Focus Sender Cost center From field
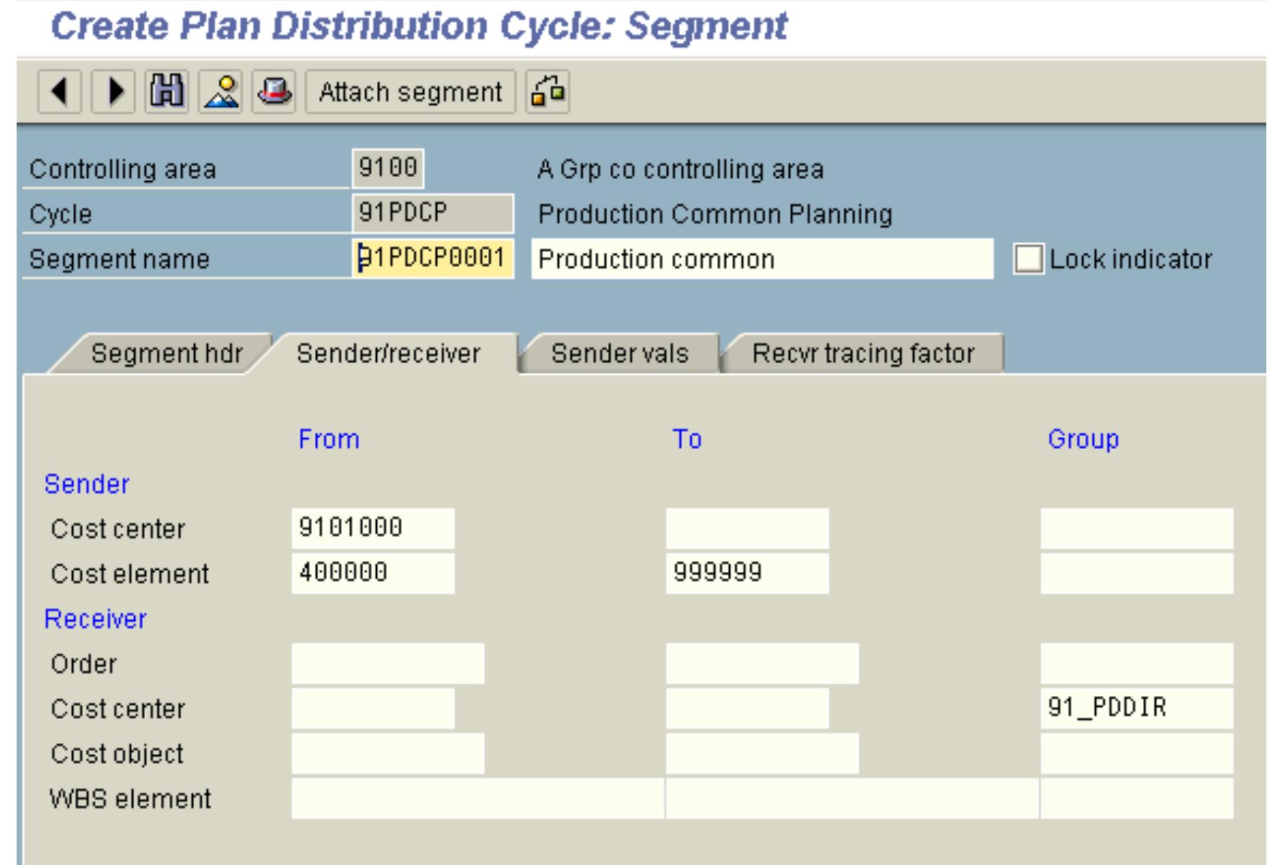 (x=373, y=529)
